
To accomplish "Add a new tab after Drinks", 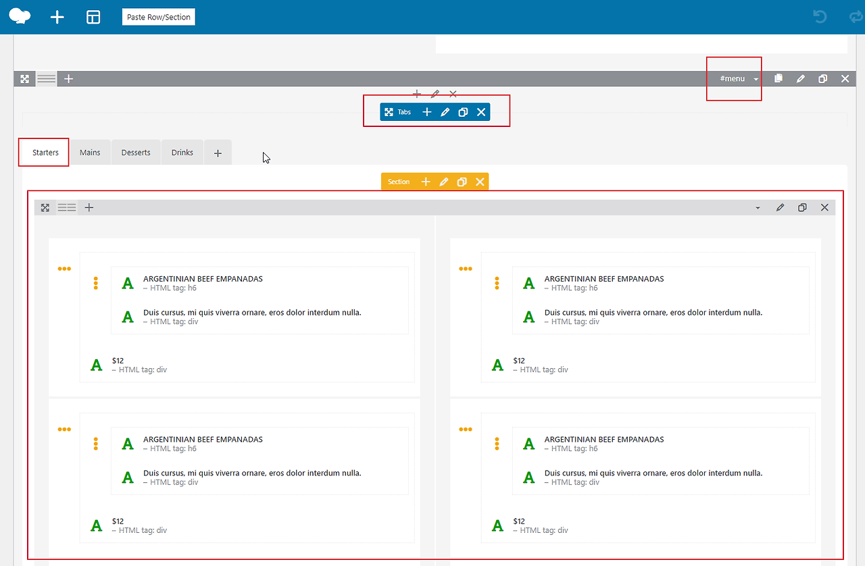I will (x=218, y=153).
